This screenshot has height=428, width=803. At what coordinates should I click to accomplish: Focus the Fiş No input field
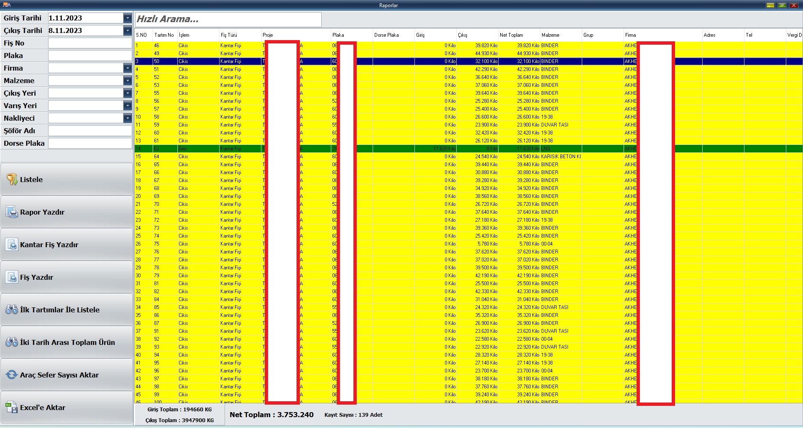pos(90,43)
